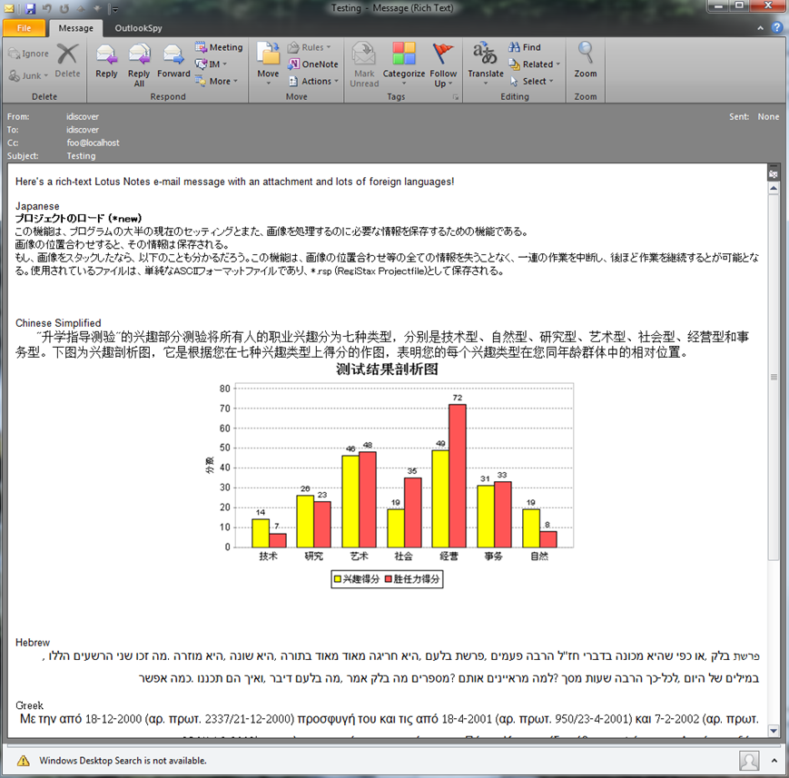Redo via the quick access toolbar
This screenshot has height=778, width=789.
(x=64, y=8)
